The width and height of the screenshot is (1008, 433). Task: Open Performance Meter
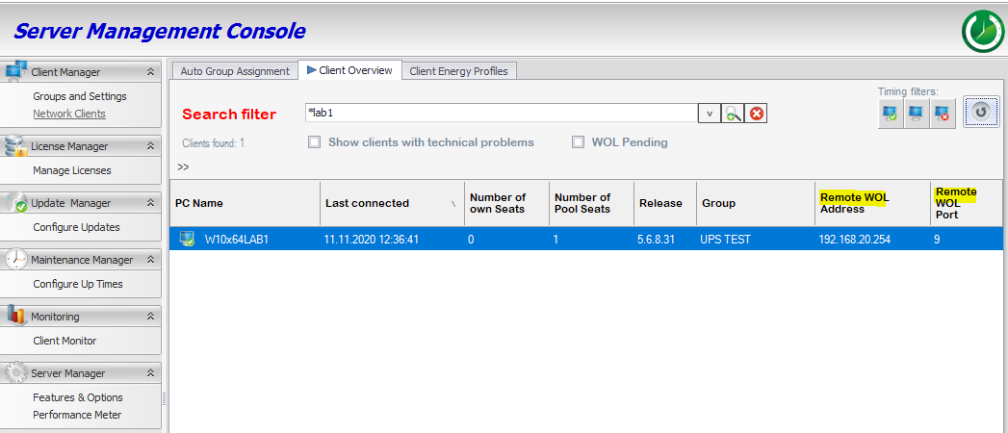[77, 415]
